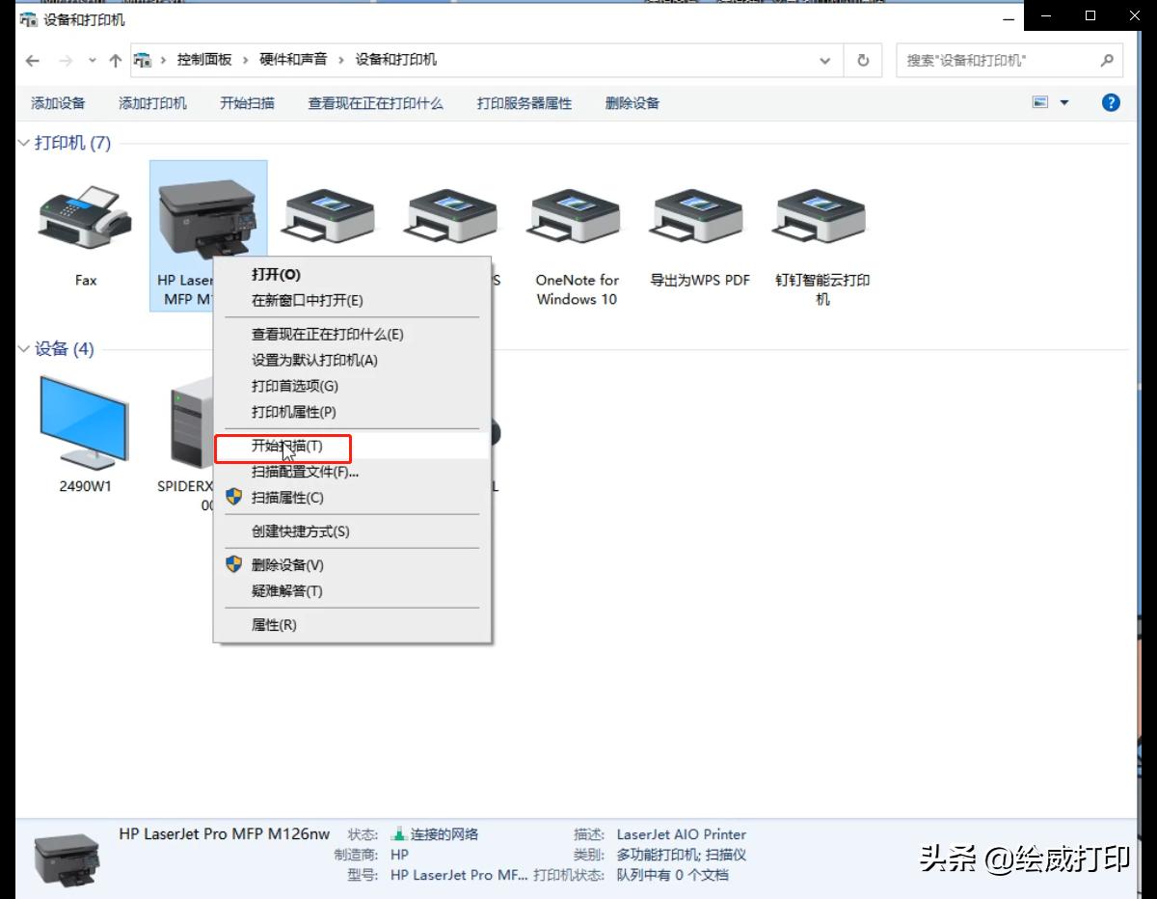Screen dimensions: 1157x899
Task: Select 打印首选项 in the context menu
Action: 292,386
